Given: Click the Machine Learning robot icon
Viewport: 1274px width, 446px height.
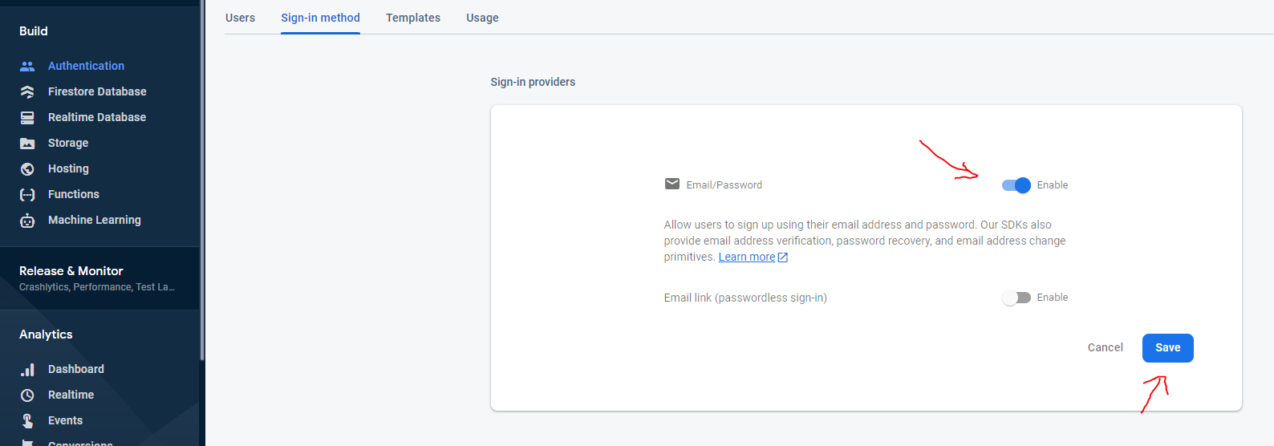Looking at the screenshot, I should (27, 221).
